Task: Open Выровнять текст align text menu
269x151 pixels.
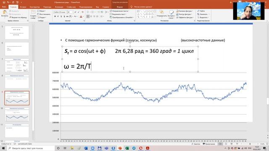Action: coord(118,14)
